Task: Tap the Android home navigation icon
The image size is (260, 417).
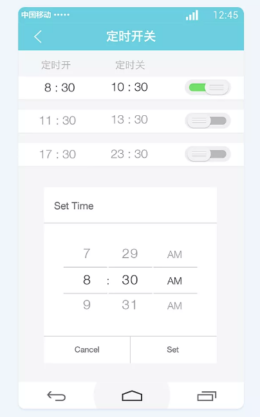Action: 132,396
